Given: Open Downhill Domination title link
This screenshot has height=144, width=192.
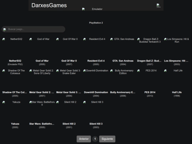Looking at the screenshot, I should 96,92.
